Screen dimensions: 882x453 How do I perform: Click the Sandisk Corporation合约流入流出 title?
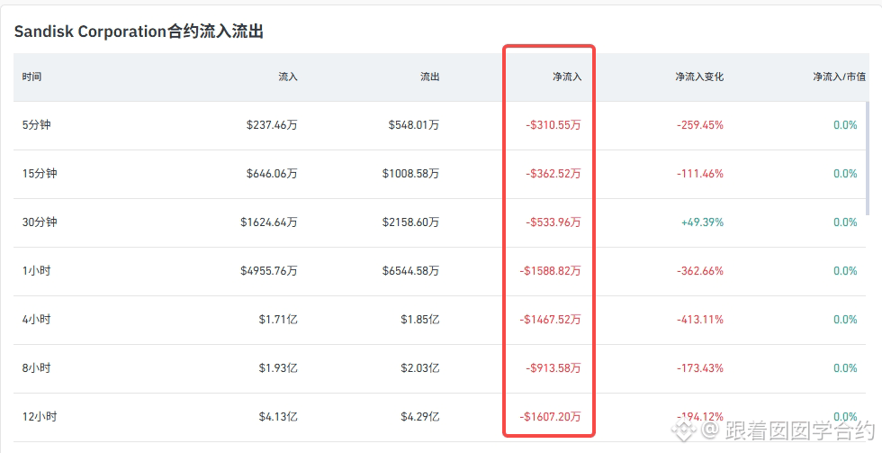[139, 32]
